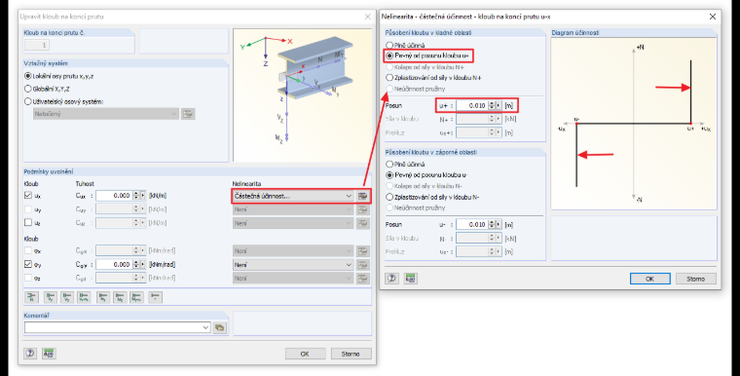Close the Upravit kloub na konci prutu dialog
Image resolution: width=740 pixels, height=376 pixels.
click(368, 16)
